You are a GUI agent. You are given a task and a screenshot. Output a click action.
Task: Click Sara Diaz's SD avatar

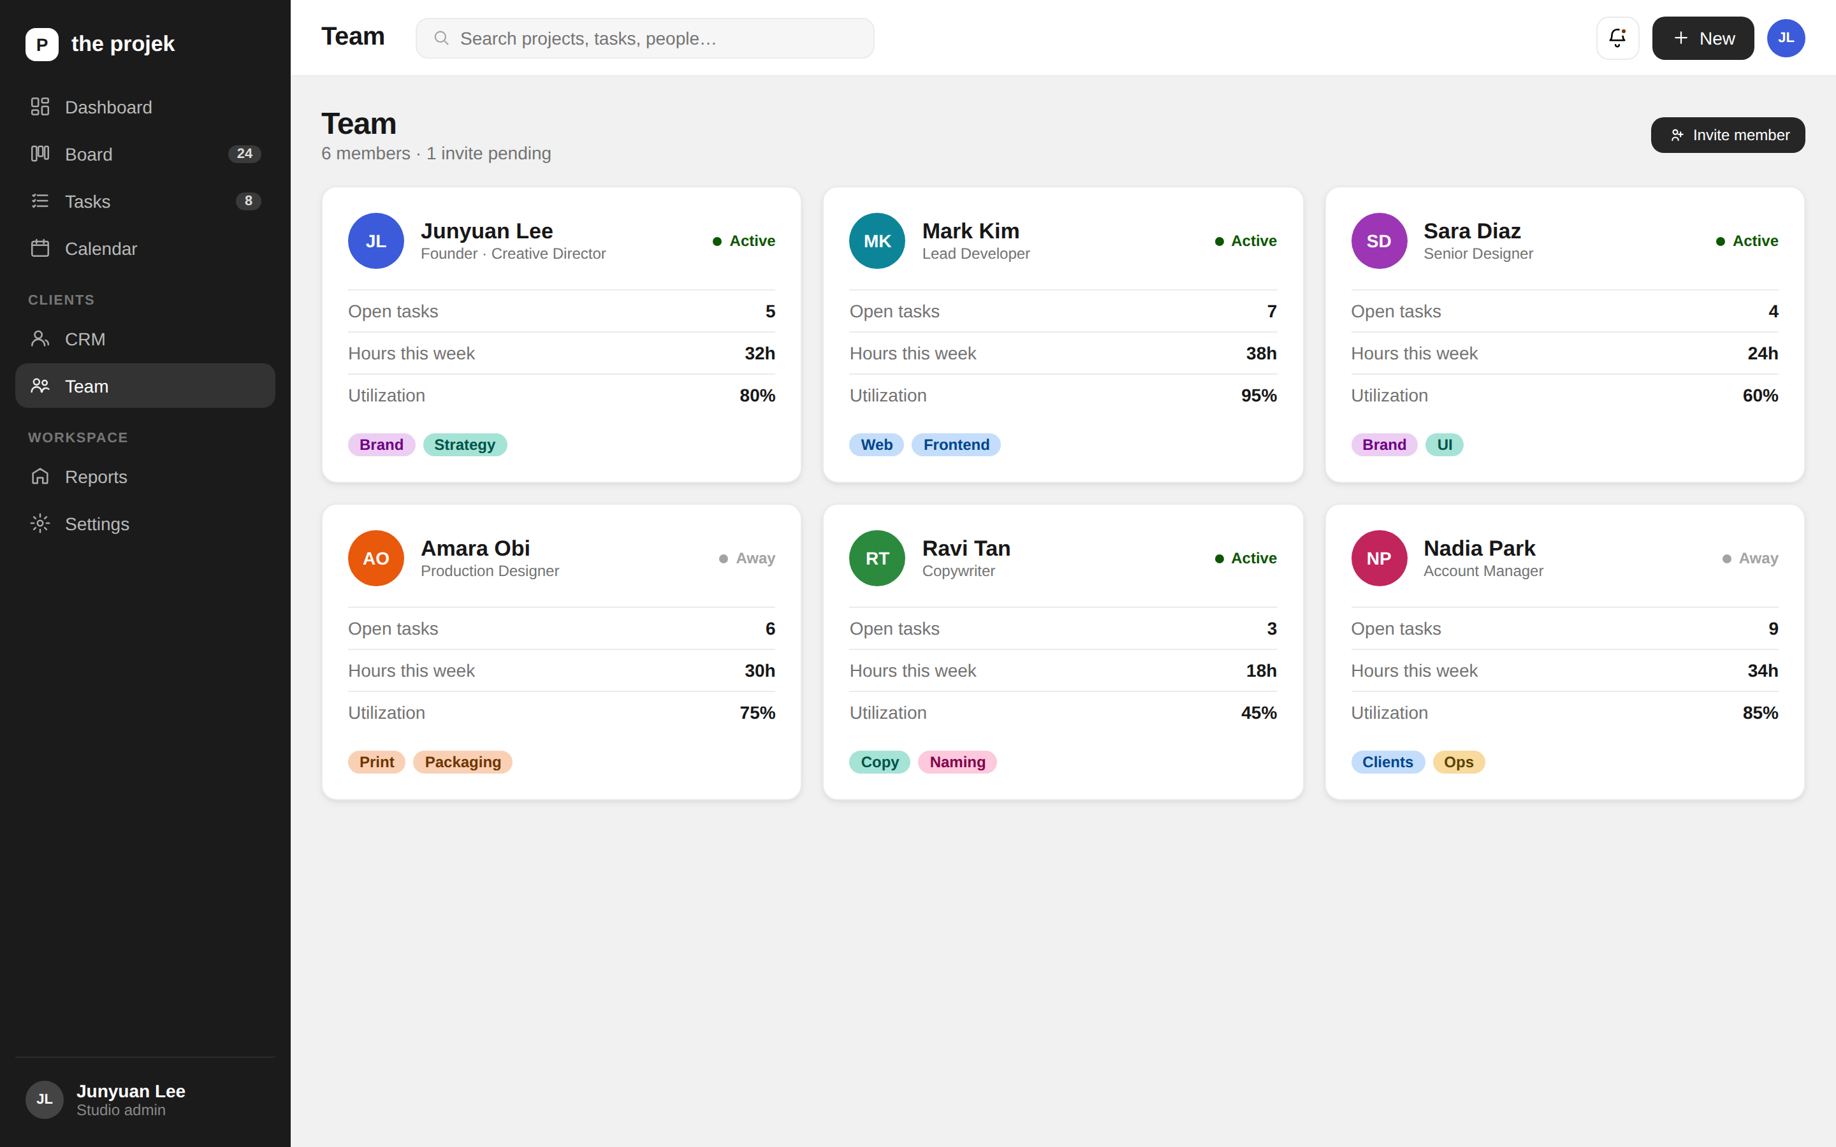[1378, 240]
